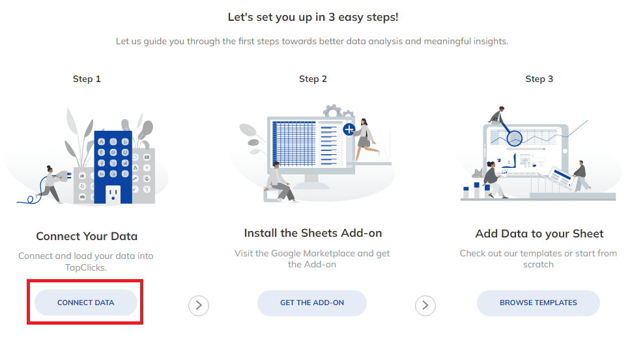Viewport: 632px width, 337px height.
Task: Click the CONNECT DATA button
Action: (86, 303)
